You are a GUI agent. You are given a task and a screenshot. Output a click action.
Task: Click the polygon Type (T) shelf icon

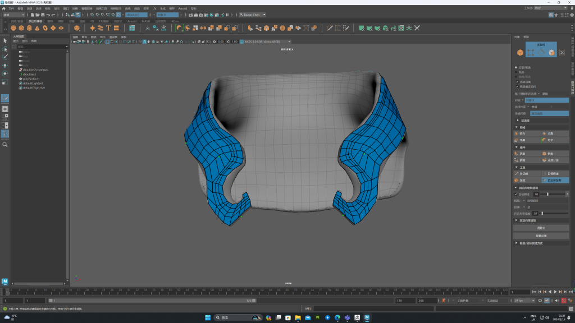pos(108,28)
